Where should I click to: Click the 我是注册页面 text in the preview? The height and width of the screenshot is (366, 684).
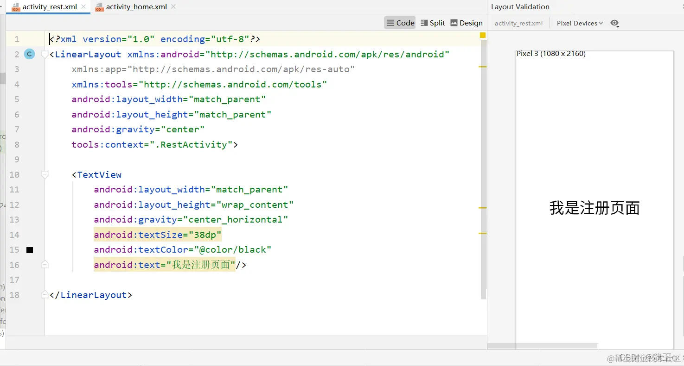pyautogui.click(x=595, y=208)
